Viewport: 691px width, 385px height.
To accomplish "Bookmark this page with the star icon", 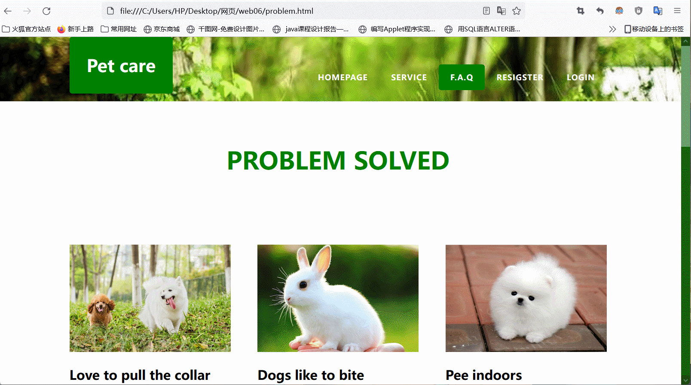I will coord(517,11).
